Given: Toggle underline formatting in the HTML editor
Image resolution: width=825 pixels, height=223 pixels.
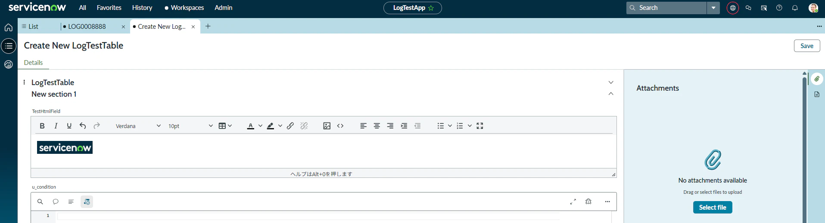Looking at the screenshot, I should click(69, 126).
